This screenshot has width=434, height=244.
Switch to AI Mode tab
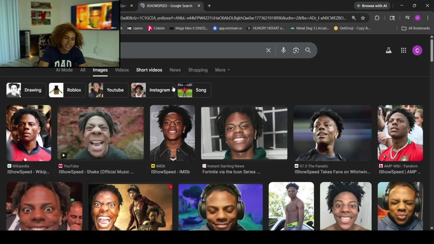pyautogui.click(x=64, y=70)
